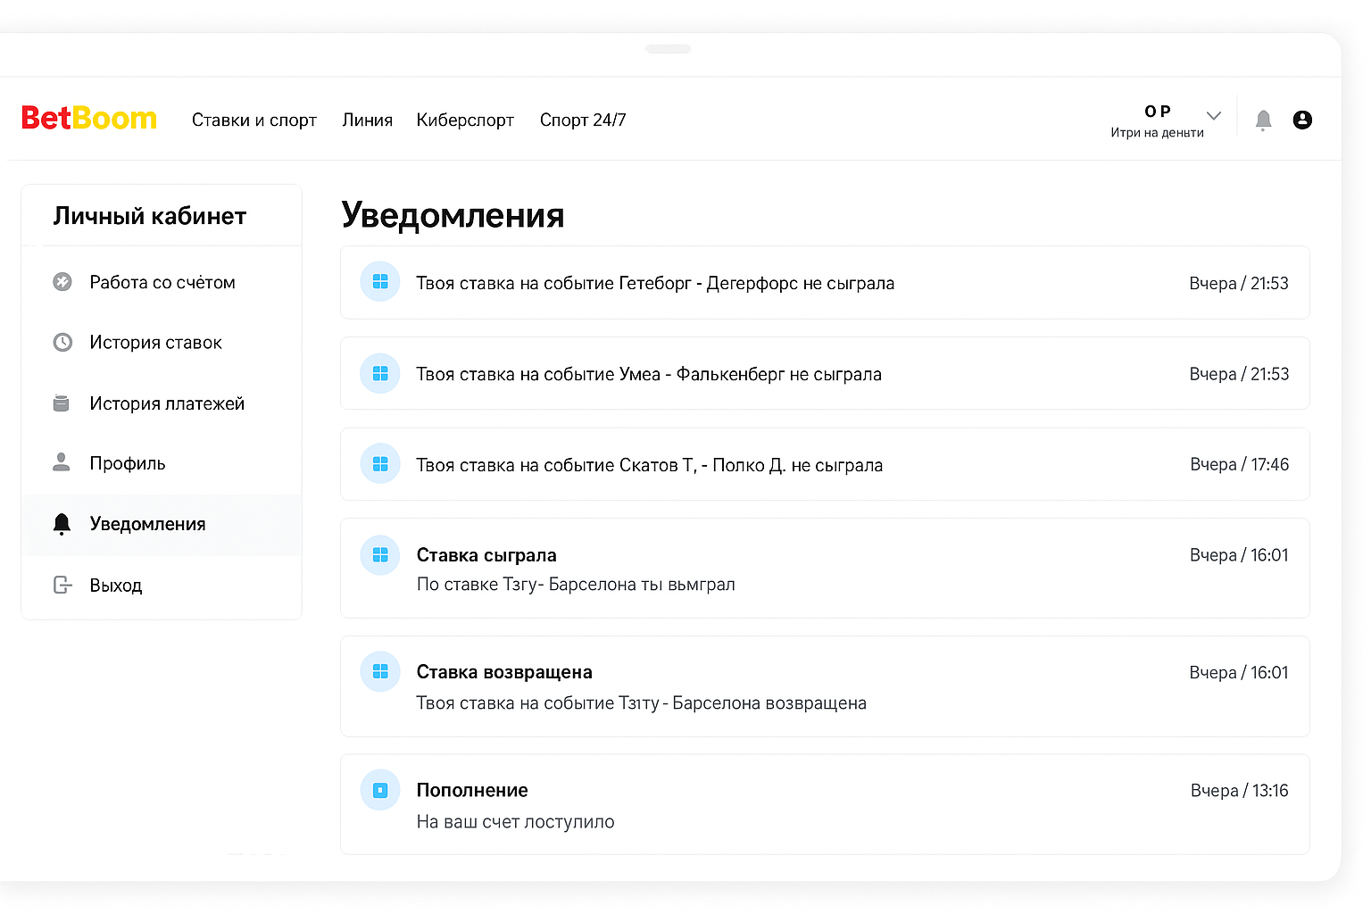Screen dimensions: 1371x914
Task: Click the Пополнение notification icon
Action: click(380, 790)
